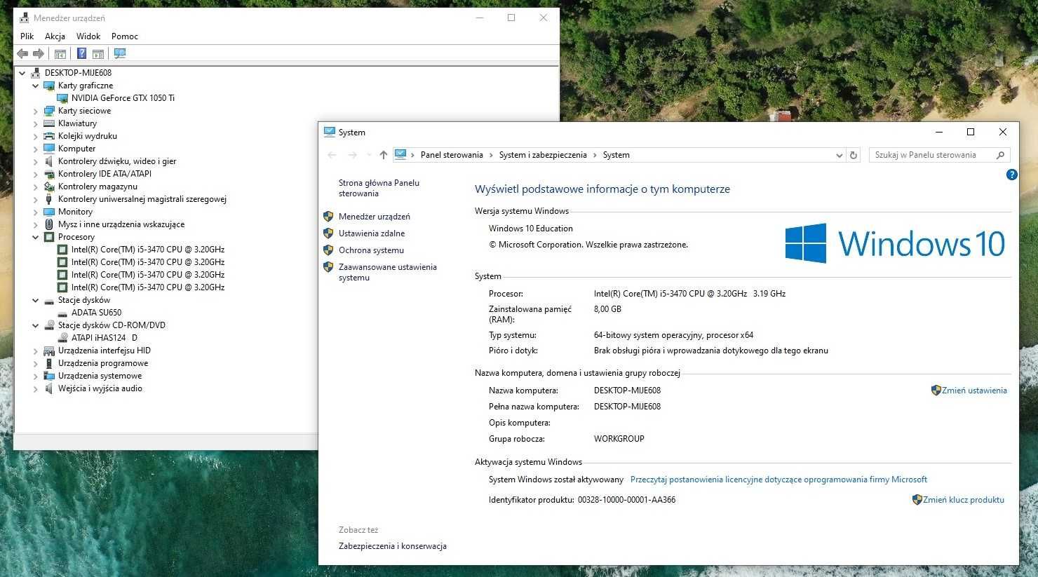Click the Komputer category icon

(49, 149)
